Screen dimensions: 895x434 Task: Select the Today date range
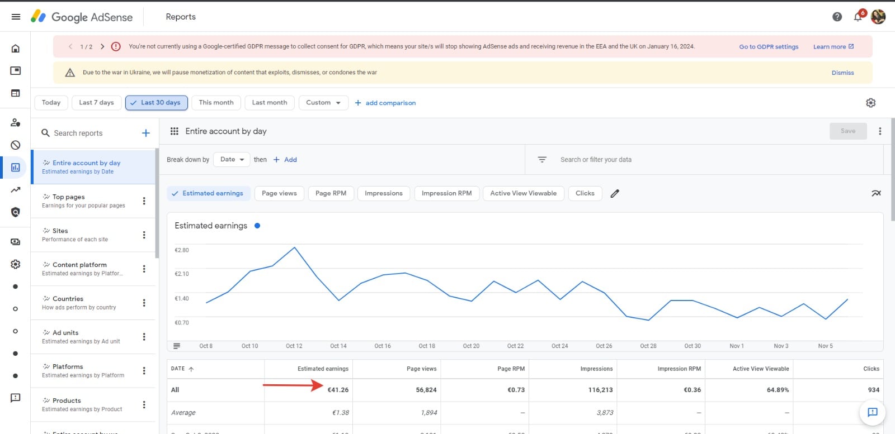(x=51, y=103)
